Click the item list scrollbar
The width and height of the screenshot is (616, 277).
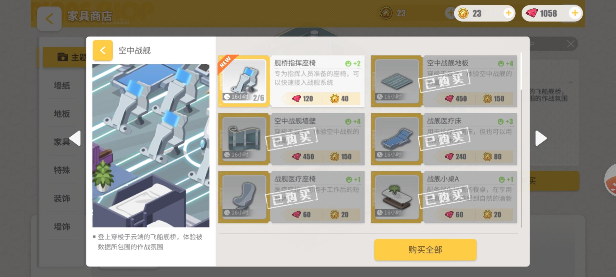pyautogui.click(x=521, y=140)
